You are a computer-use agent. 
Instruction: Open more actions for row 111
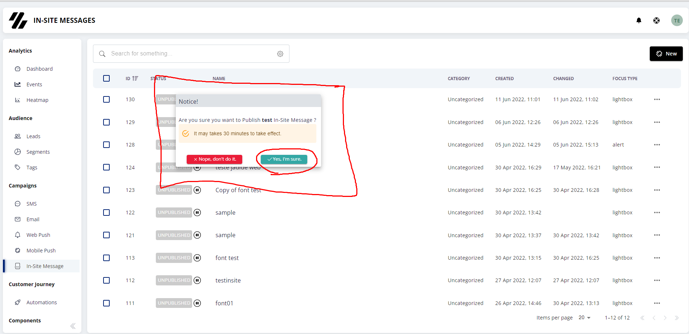[657, 303]
